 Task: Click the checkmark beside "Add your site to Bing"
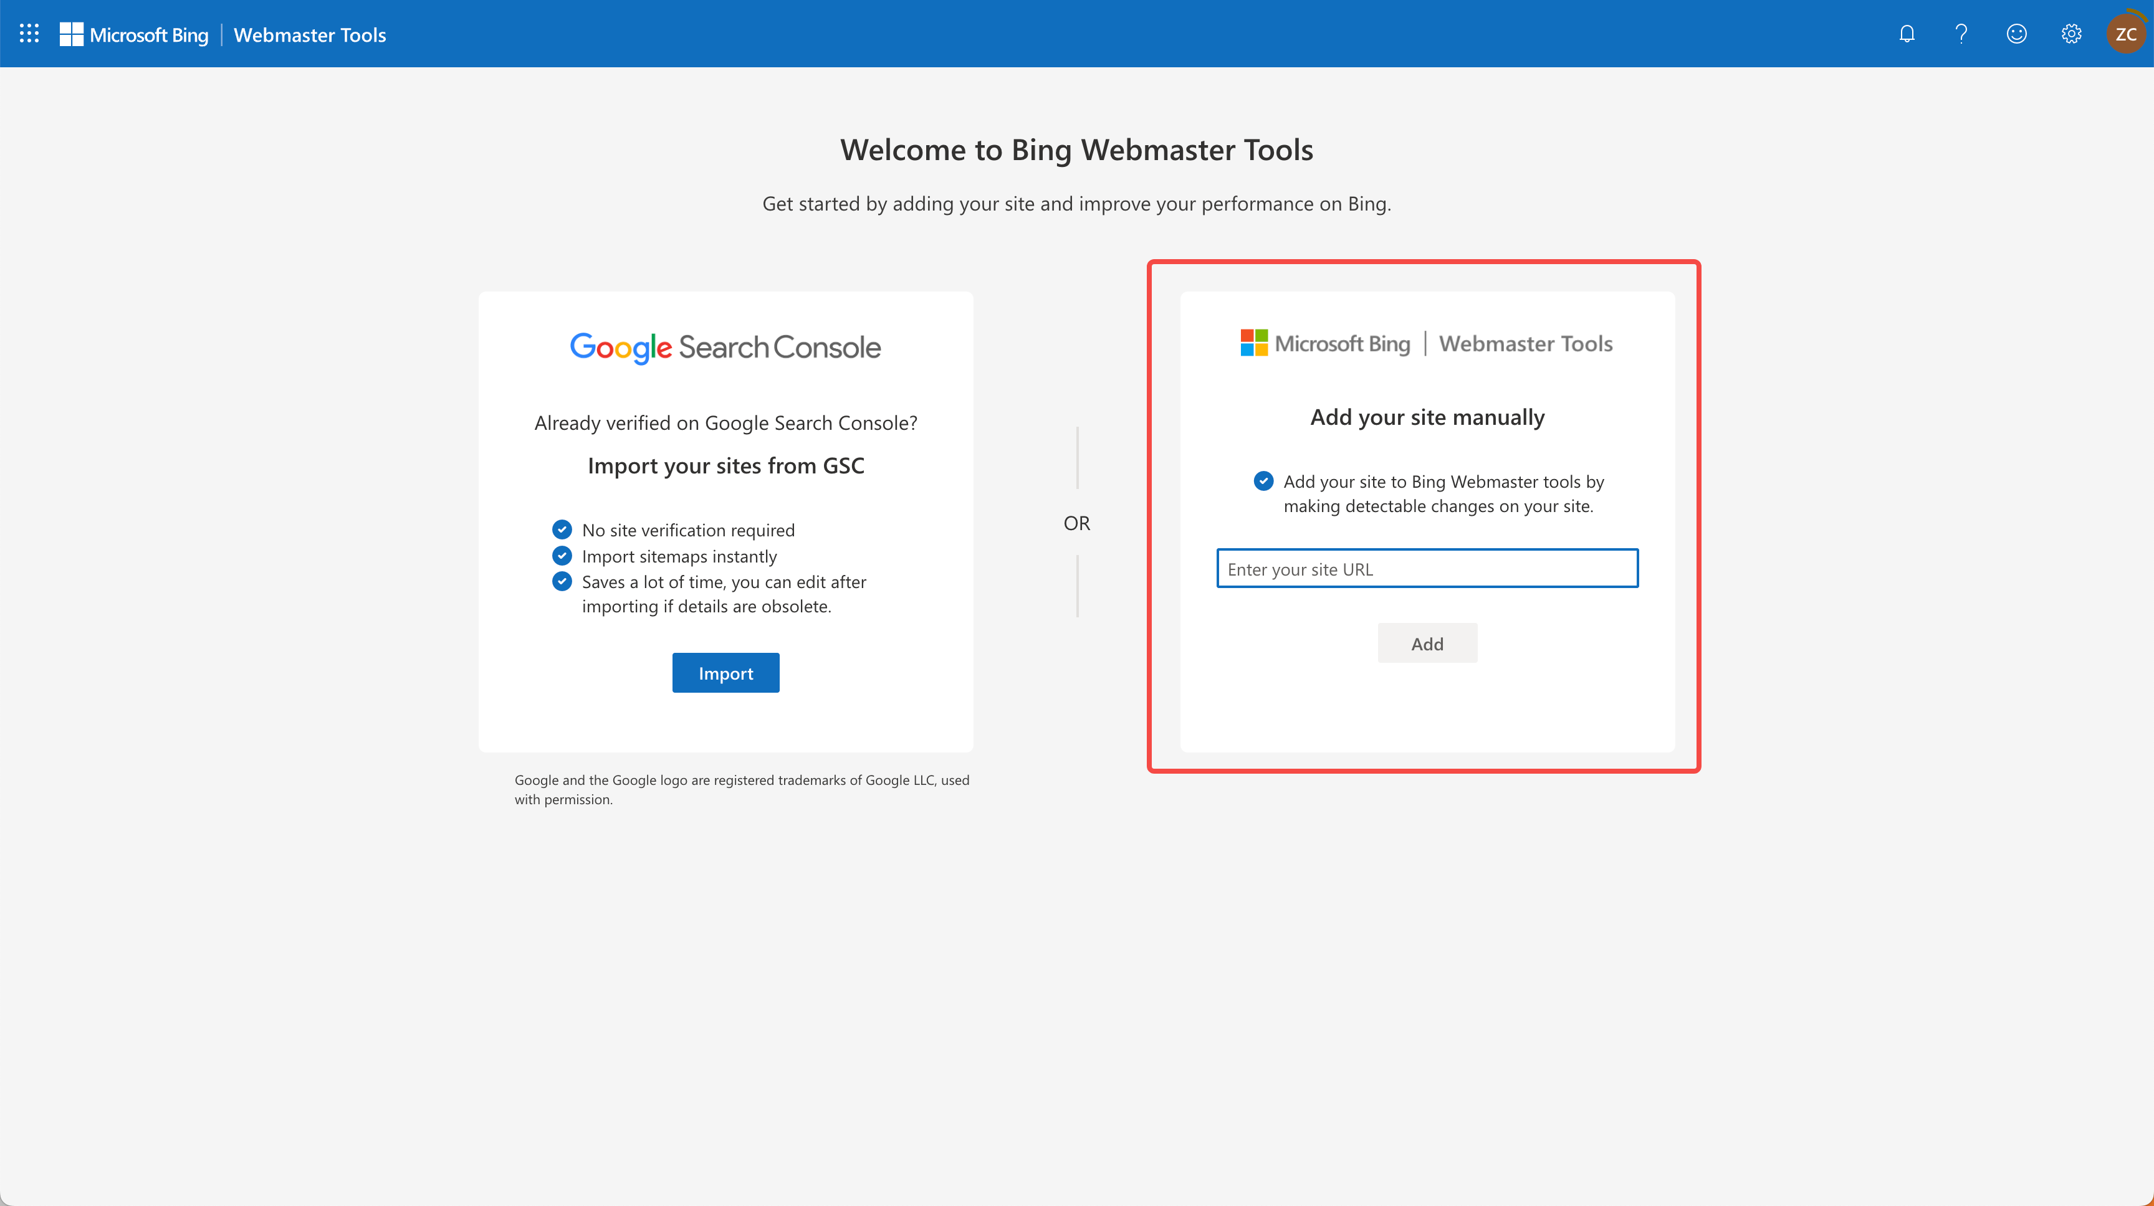pyautogui.click(x=1263, y=482)
